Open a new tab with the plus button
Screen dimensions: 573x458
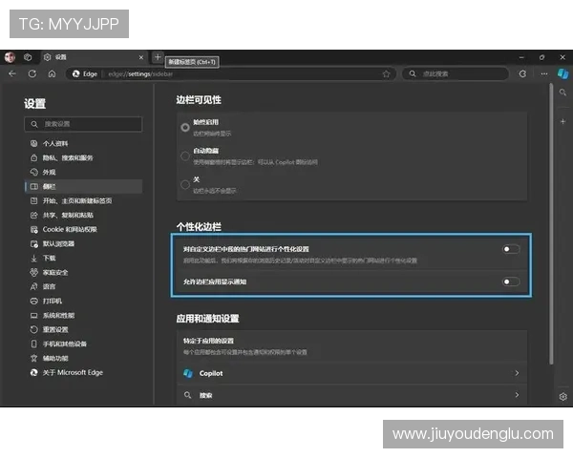(x=159, y=57)
